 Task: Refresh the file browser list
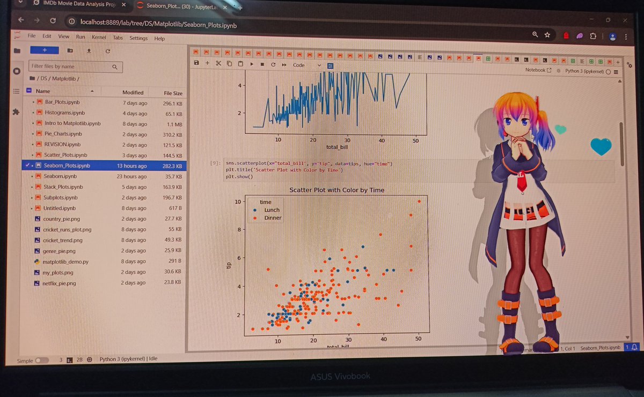pyautogui.click(x=108, y=51)
